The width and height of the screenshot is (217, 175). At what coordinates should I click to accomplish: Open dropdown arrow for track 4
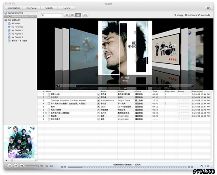(x=99, y=104)
